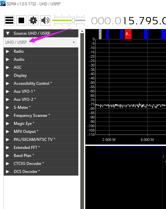Expand the Display panel
This screenshot has width=166, height=209.
pos(41,75)
